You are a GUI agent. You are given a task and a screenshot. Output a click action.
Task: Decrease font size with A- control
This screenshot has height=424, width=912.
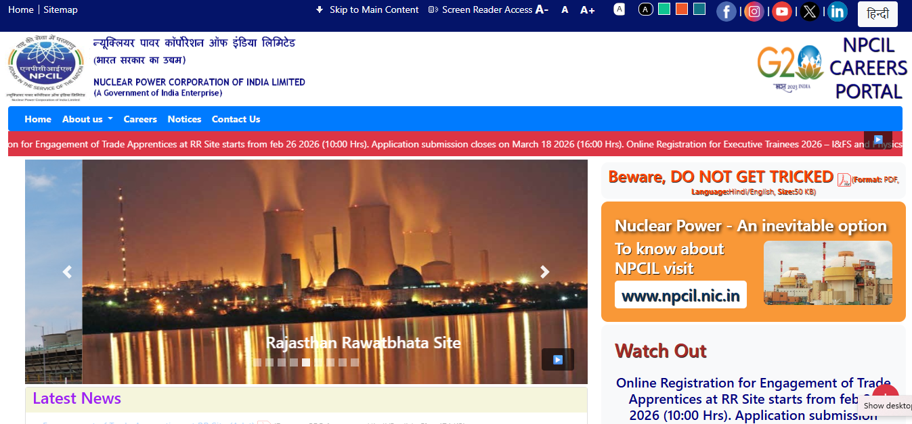tap(542, 9)
